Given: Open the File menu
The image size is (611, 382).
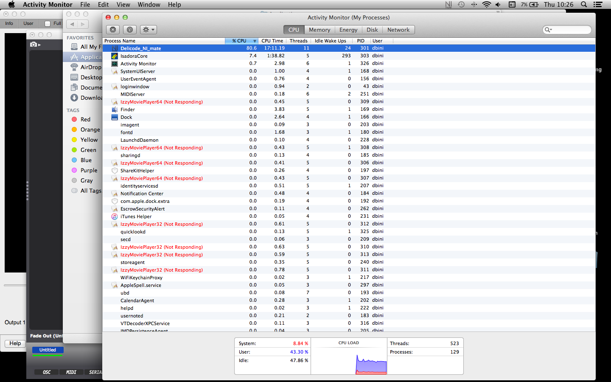Looking at the screenshot, I should click(85, 5).
